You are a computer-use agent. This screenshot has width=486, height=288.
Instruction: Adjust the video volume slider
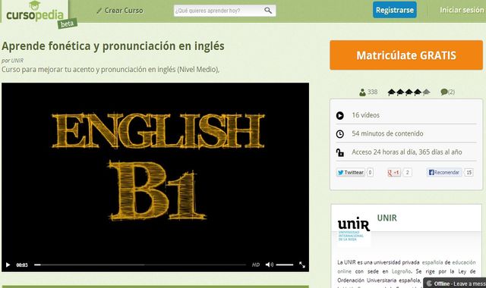(285, 265)
